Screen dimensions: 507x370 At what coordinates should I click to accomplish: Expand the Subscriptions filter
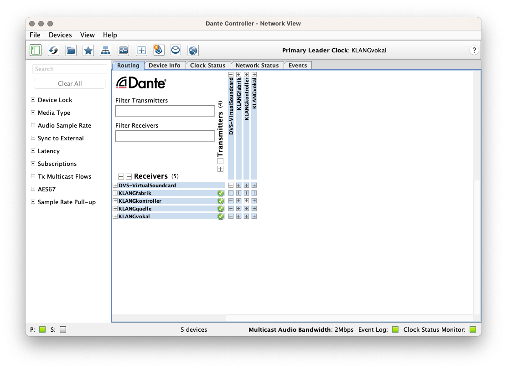tap(33, 164)
